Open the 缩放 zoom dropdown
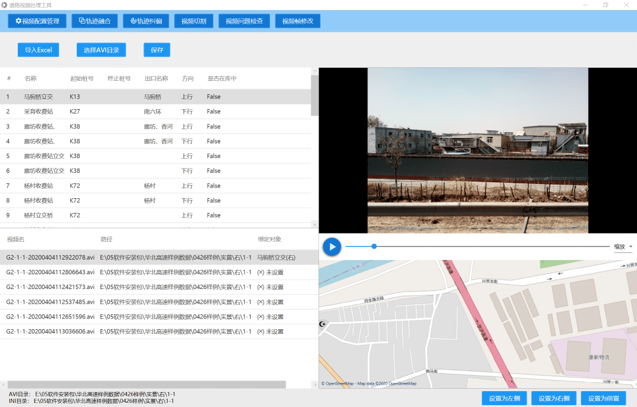The width and height of the screenshot is (637, 407). pyautogui.click(x=623, y=247)
